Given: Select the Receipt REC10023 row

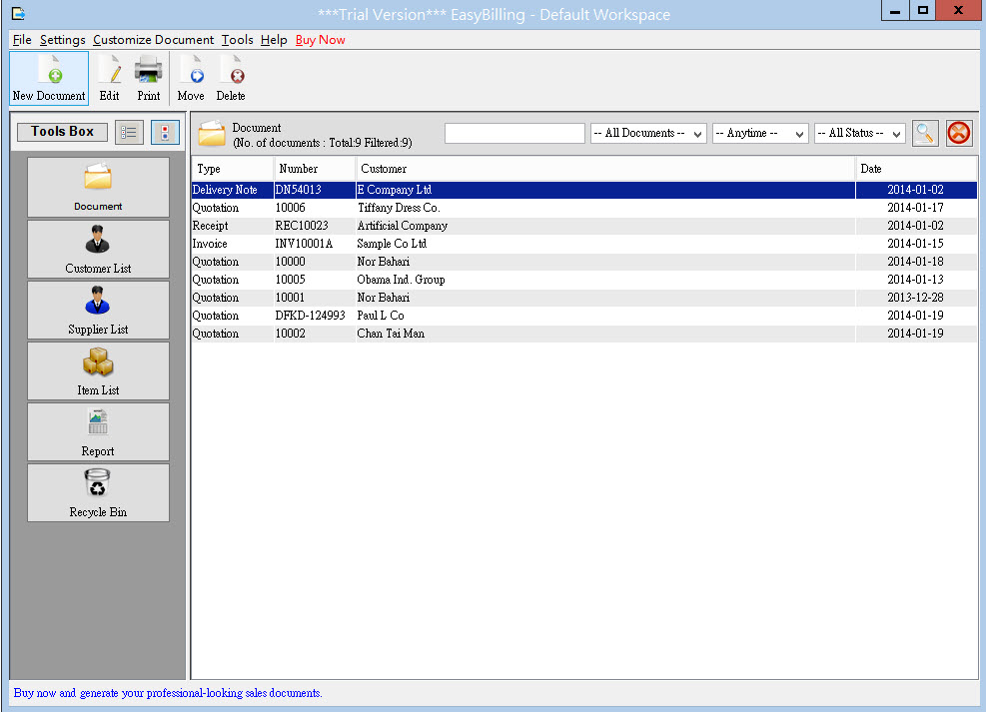Looking at the screenshot, I should pyautogui.click(x=584, y=226).
